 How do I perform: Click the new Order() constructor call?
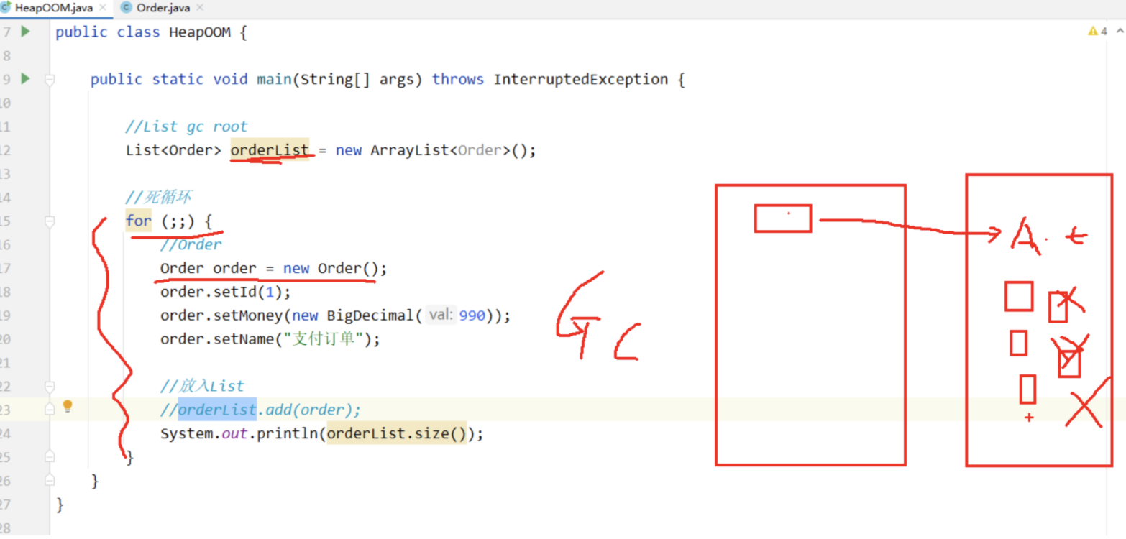click(x=330, y=269)
